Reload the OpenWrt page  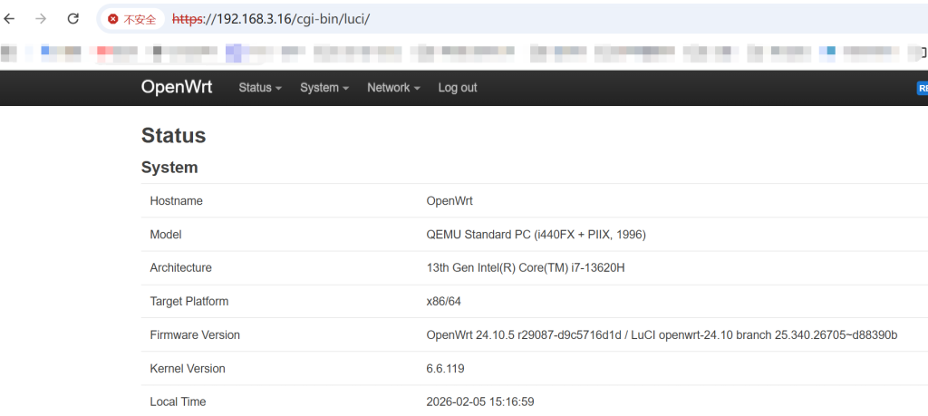73,18
